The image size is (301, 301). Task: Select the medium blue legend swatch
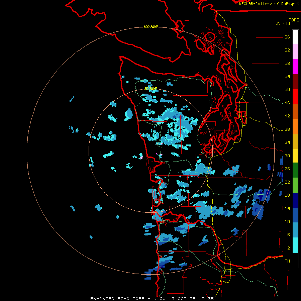[295, 215]
